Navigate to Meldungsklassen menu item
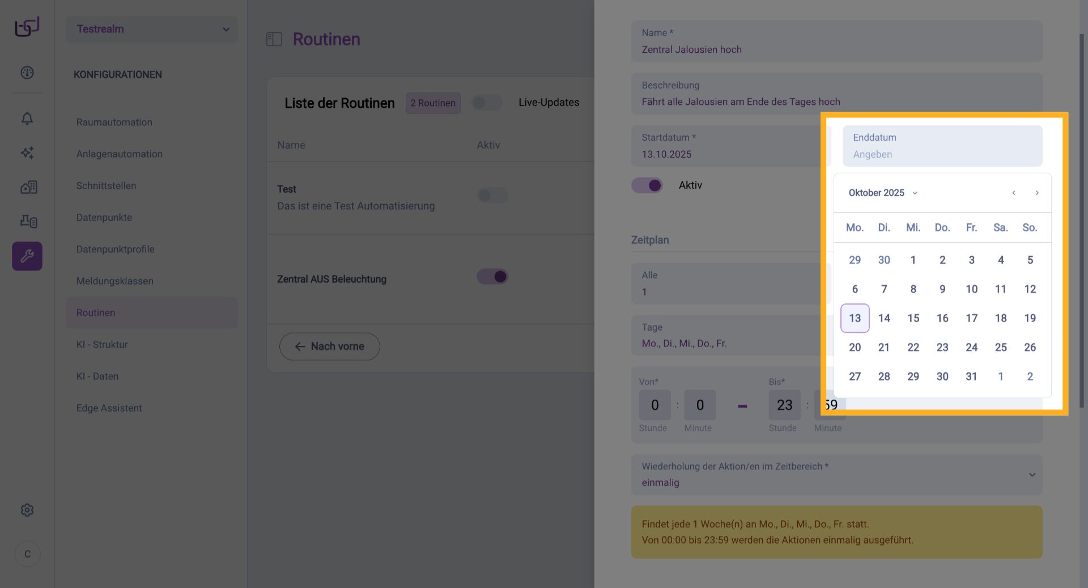1088x588 pixels. 115,281
